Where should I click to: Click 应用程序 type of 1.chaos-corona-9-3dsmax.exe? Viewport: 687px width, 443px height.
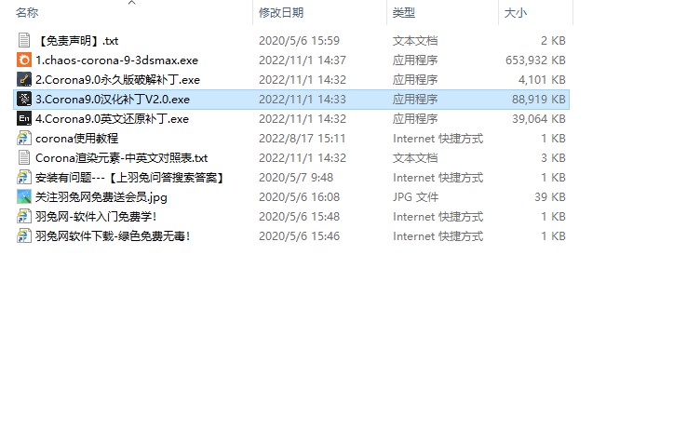coord(415,60)
